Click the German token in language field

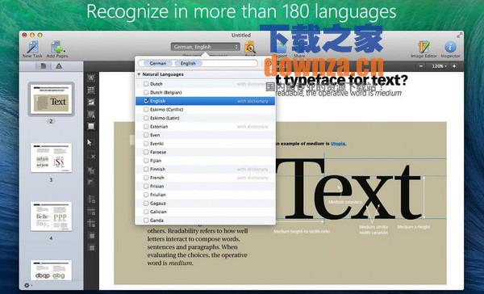point(158,63)
